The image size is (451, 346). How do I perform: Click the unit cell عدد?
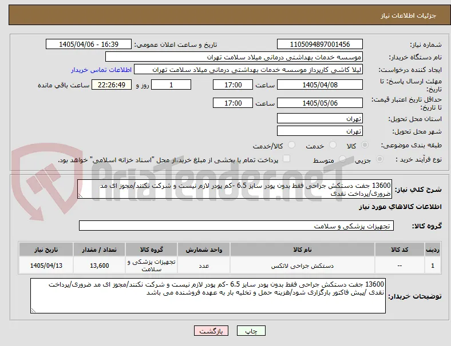coord(204,265)
